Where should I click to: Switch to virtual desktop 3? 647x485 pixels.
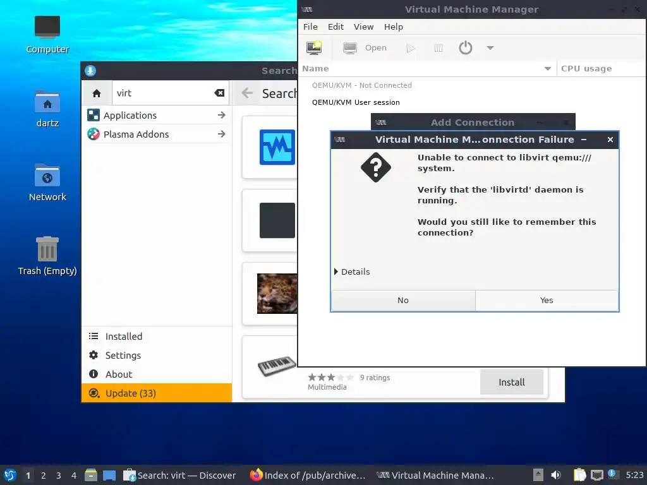[59, 476]
